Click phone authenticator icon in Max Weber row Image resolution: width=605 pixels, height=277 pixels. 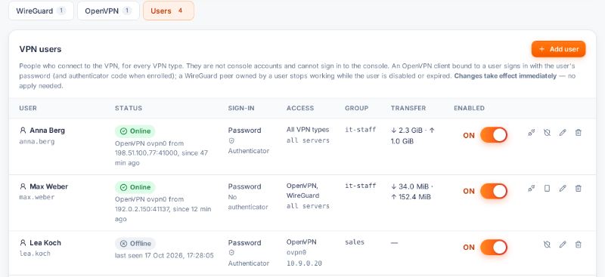click(547, 189)
